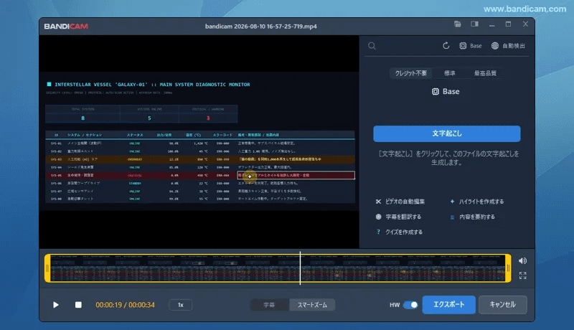Image resolution: width=574 pixels, height=330 pixels.
Task: Choose ビデオの自動編集 option
Action: [400, 202]
